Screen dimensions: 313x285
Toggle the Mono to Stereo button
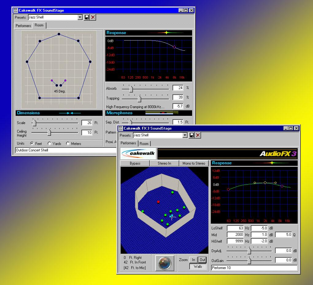(194, 163)
